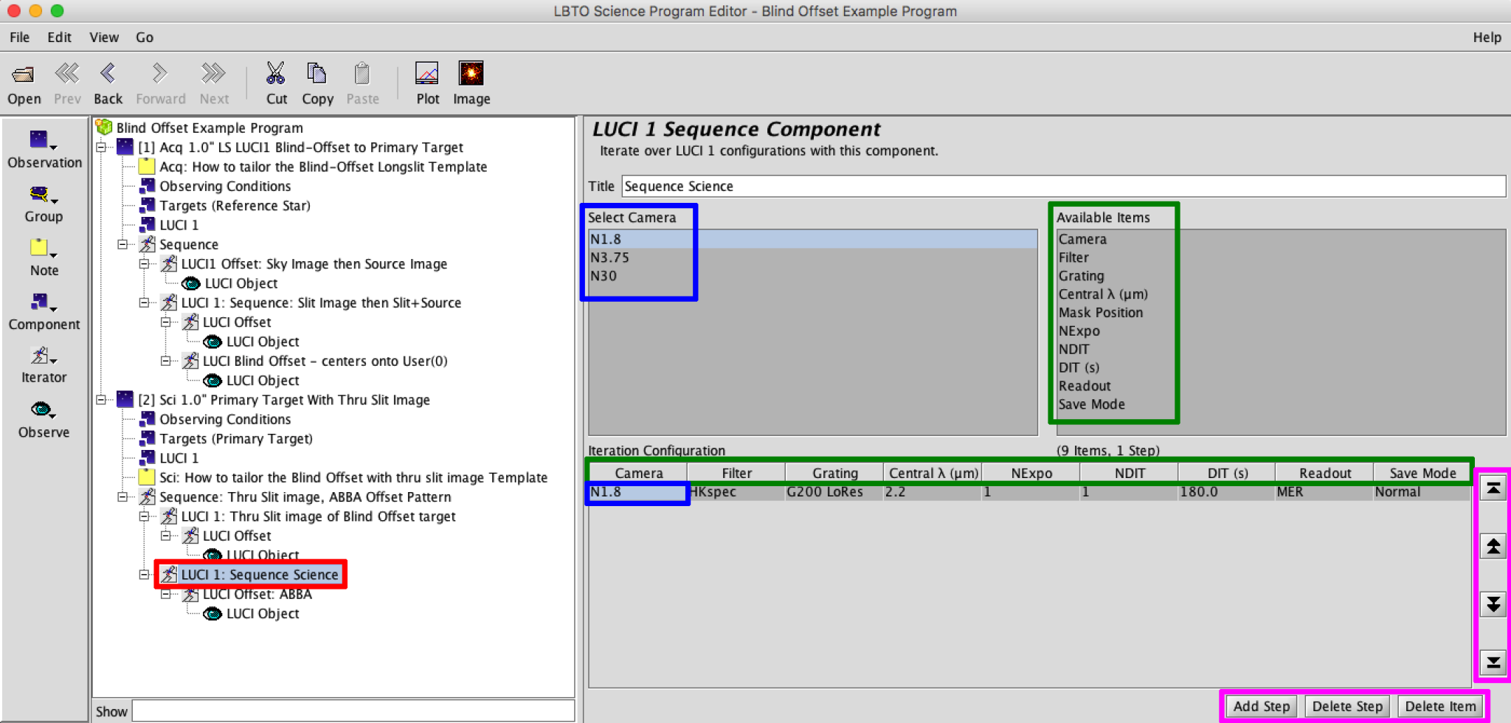
Task: Open a program with the Open toolbar icon
Action: tap(24, 74)
